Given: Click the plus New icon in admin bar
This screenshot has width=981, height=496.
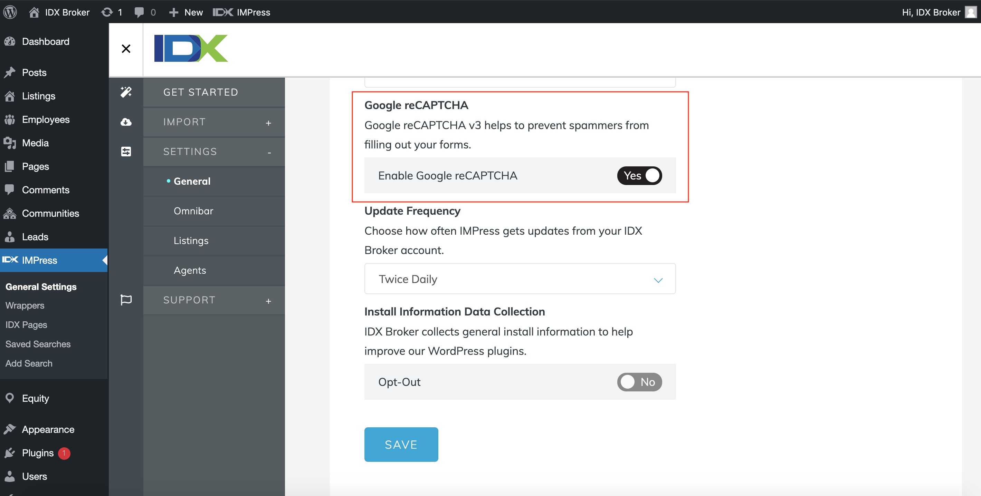Looking at the screenshot, I should [174, 12].
